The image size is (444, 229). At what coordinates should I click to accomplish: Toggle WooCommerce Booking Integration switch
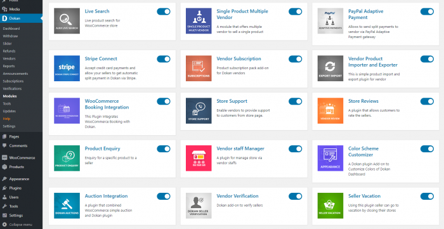coord(164,101)
